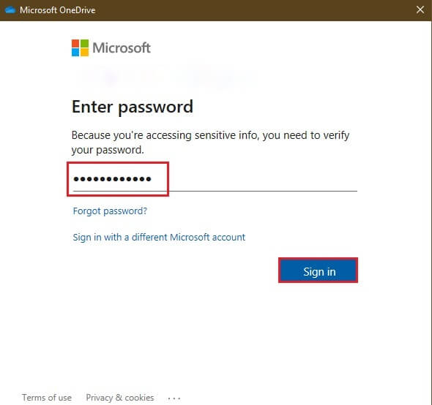Close the Microsoft OneDrive dialog
The image size is (432, 405).
(x=420, y=10)
